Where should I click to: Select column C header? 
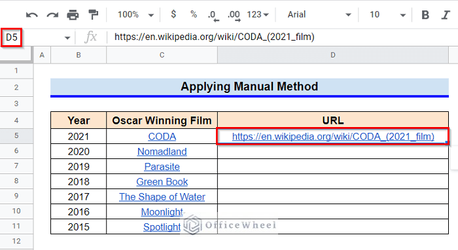pyautogui.click(x=162, y=55)
